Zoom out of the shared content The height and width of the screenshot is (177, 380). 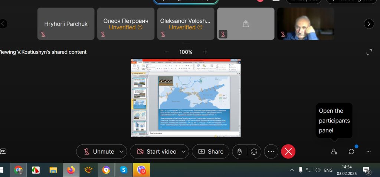pos(167,52)
